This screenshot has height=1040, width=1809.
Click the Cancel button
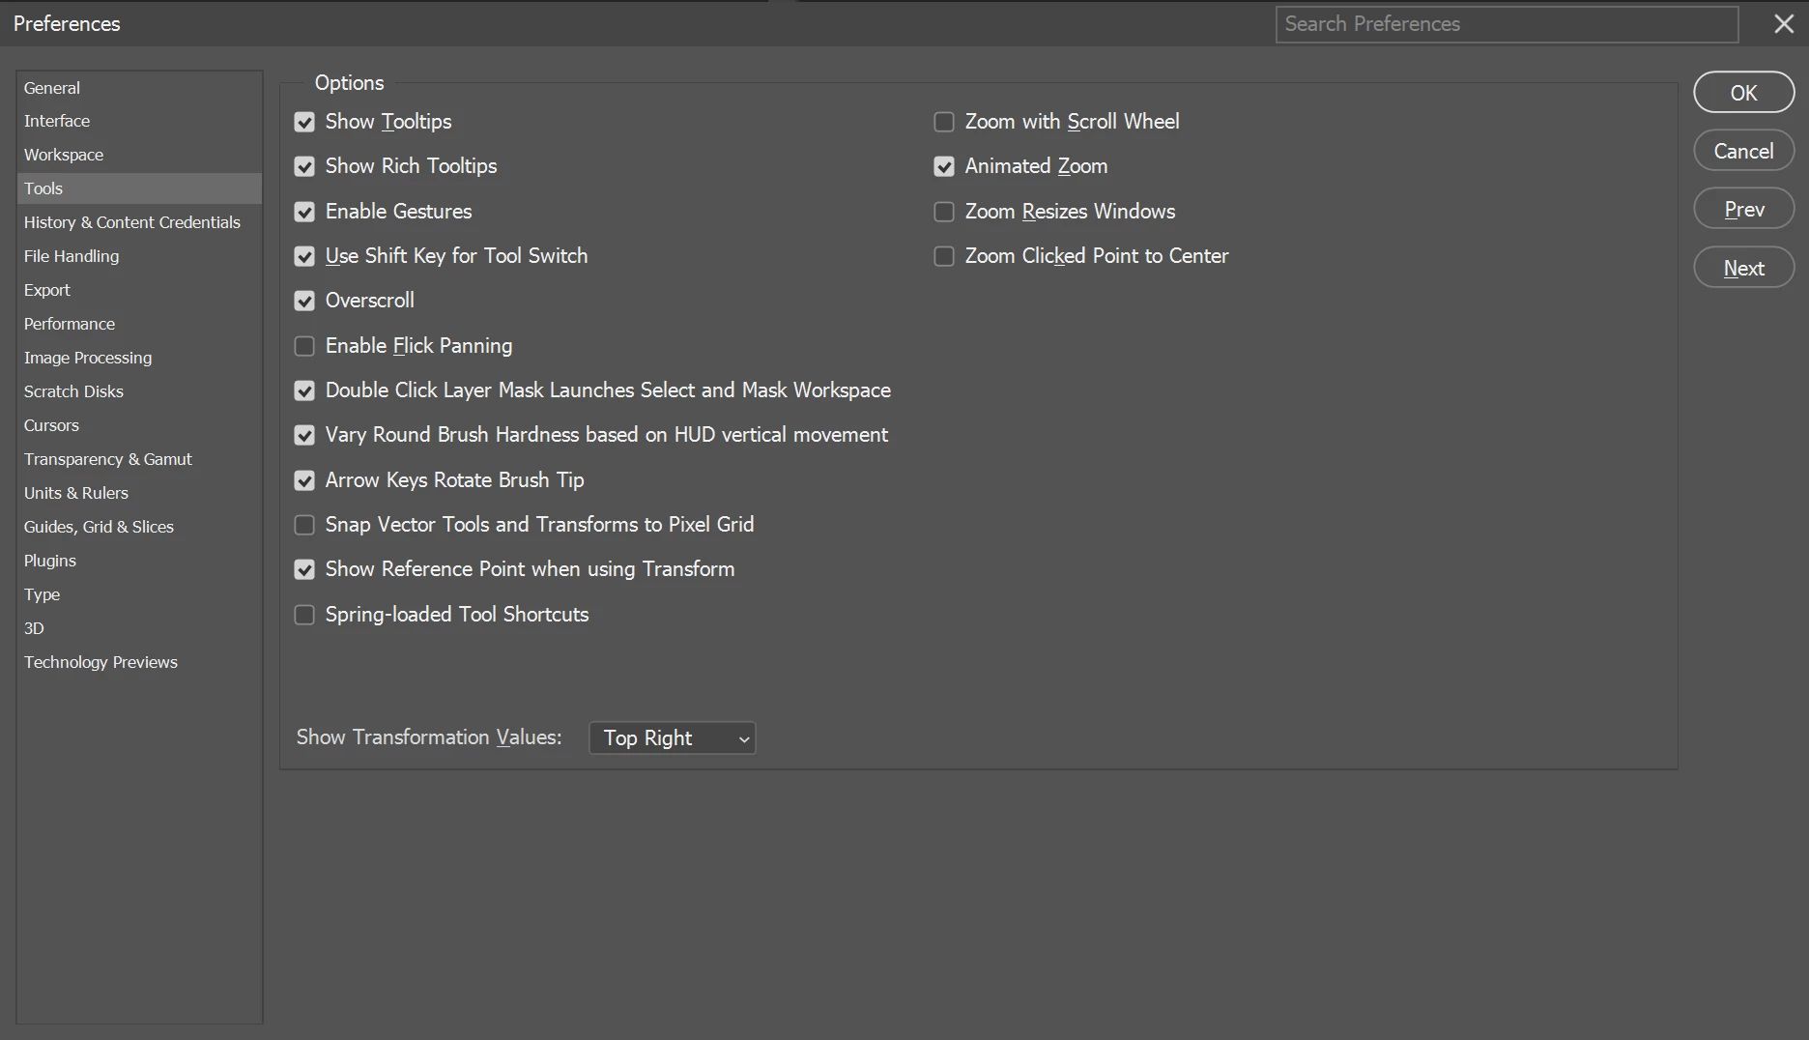1744,151
